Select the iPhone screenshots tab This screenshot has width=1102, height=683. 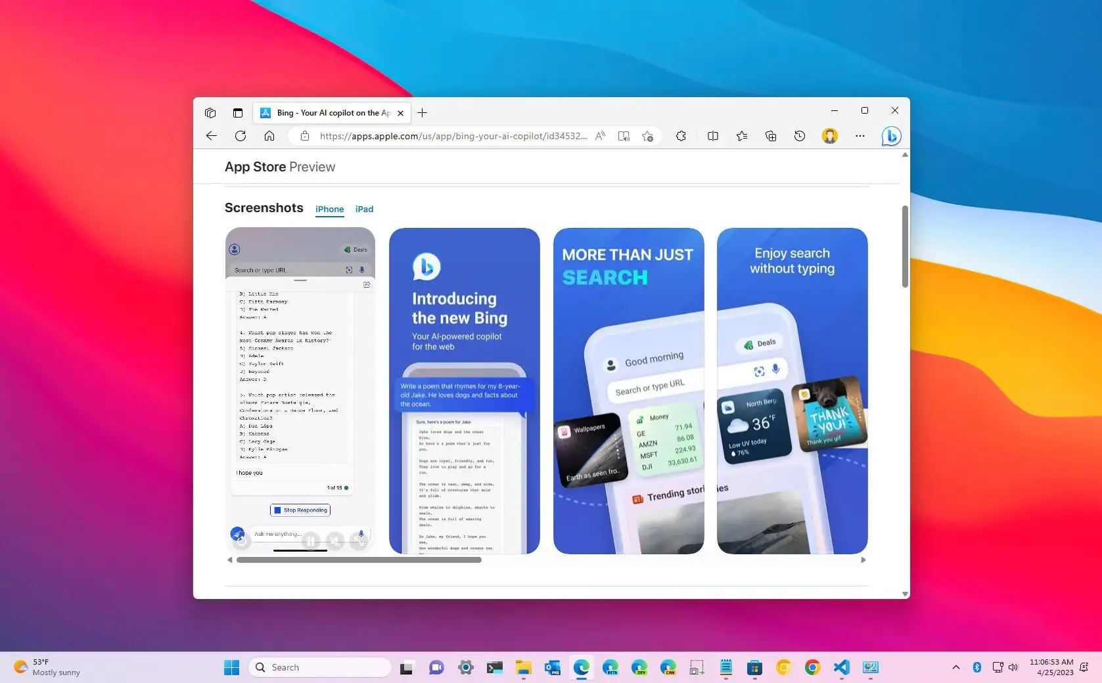329,209
